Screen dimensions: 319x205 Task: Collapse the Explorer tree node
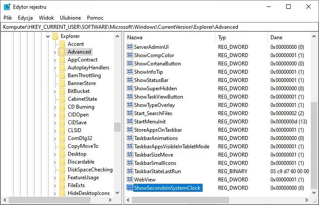coord(48,36)
